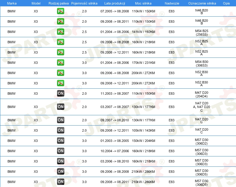Click the Model column header
This screenshot has height=187, width=236.
tap(36, 3)
